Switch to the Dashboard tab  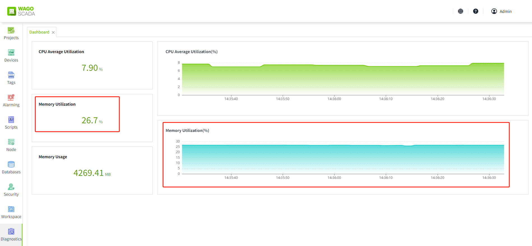(x=39, y=32)
